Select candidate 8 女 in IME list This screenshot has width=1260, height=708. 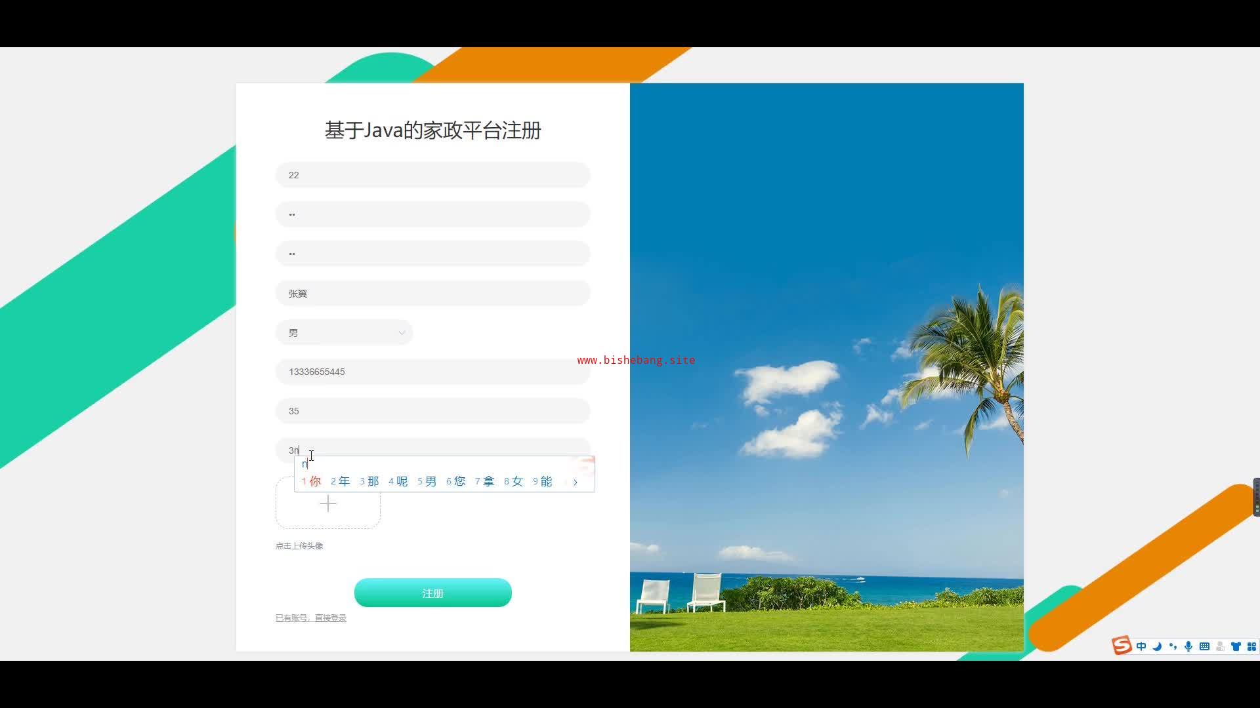[514, 481]
